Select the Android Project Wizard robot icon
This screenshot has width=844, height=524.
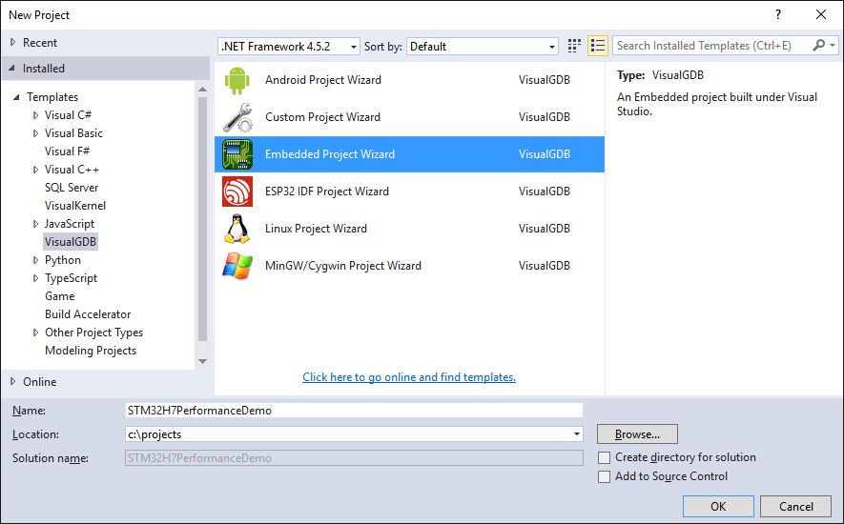[x=237, y=80]
